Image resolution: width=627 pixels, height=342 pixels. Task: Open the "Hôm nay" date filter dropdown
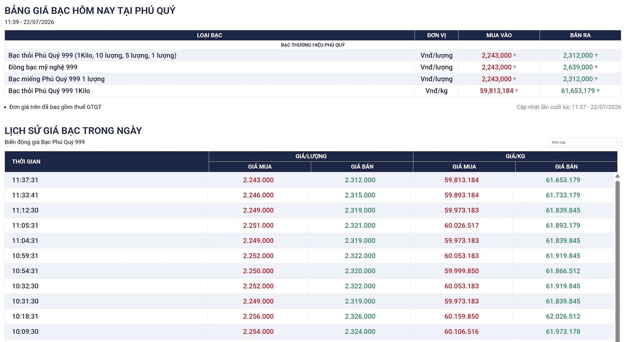[x=585, y=142]
